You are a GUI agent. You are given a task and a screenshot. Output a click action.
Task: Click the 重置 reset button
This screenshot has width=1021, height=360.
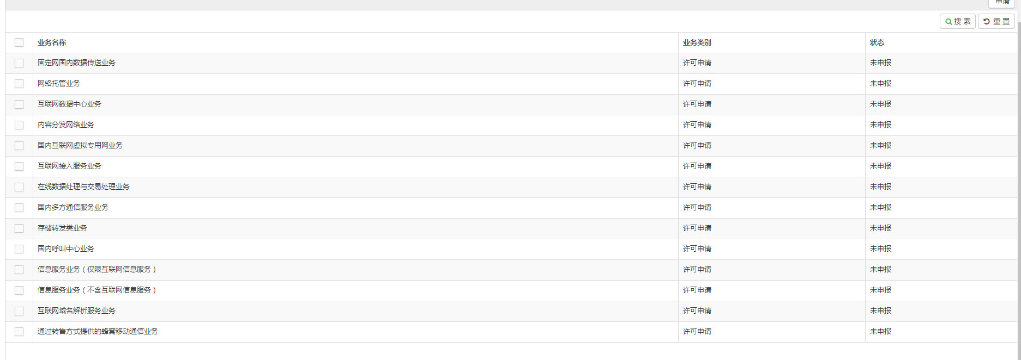click(x=996, y=21)
